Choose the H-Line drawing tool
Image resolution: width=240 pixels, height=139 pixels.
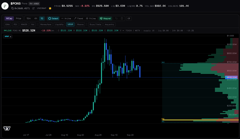66,18
